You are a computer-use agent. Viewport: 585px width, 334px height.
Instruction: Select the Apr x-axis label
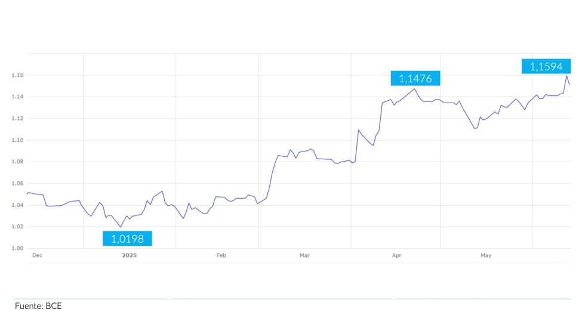[396, 255]
